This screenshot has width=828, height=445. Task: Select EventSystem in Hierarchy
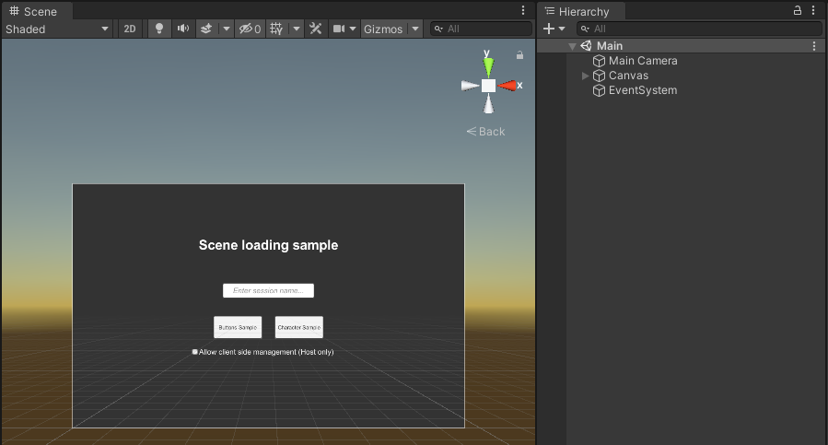point(643,90)
